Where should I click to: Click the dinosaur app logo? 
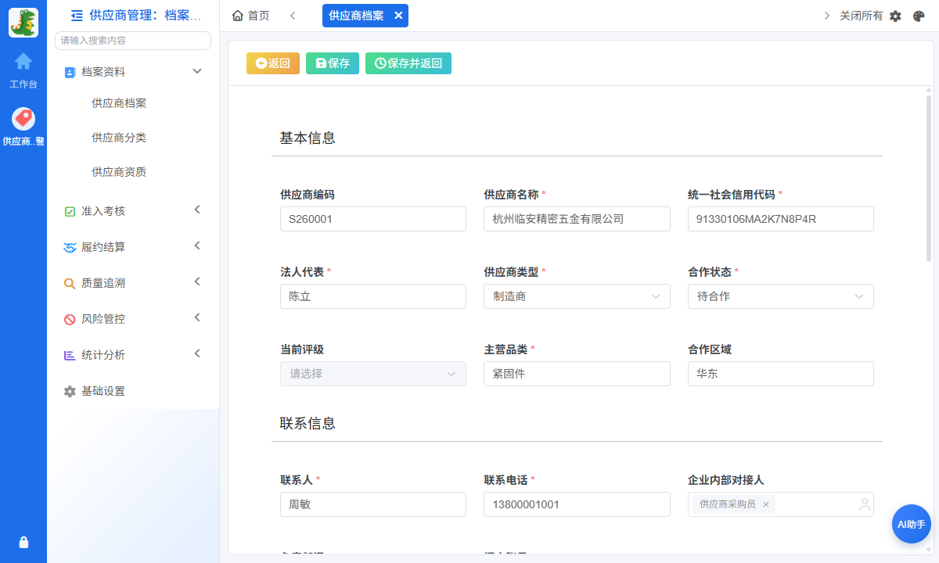[x=23, y=23]
